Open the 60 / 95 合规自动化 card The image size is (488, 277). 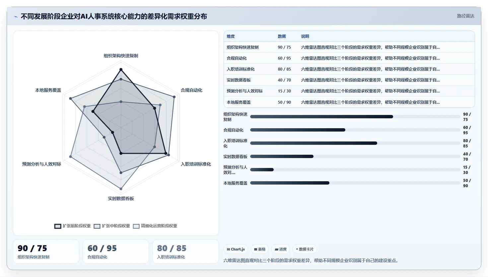(x=116, y=251)
